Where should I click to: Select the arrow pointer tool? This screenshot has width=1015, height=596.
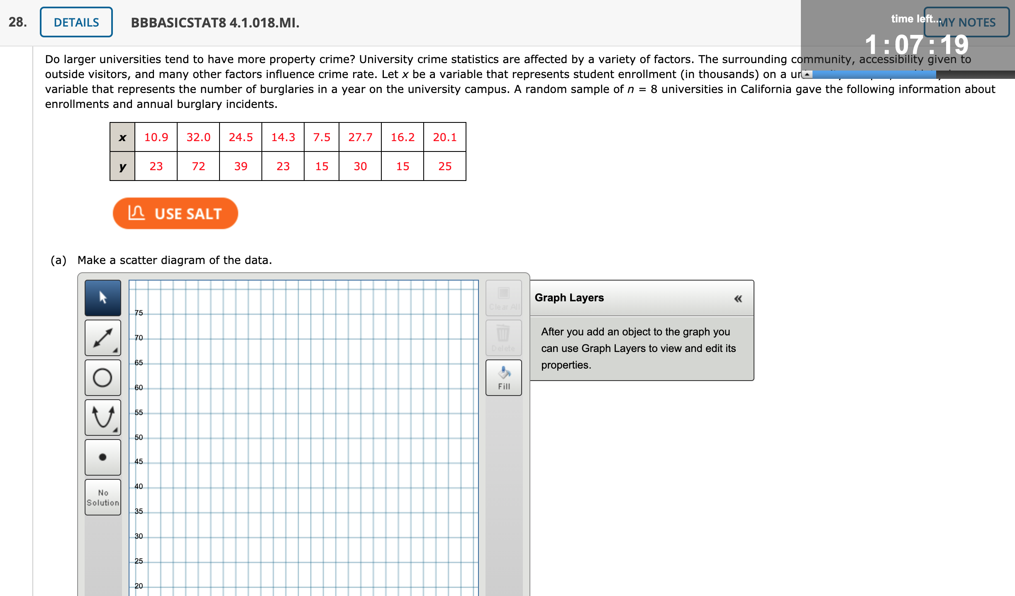tap(102, 298)
